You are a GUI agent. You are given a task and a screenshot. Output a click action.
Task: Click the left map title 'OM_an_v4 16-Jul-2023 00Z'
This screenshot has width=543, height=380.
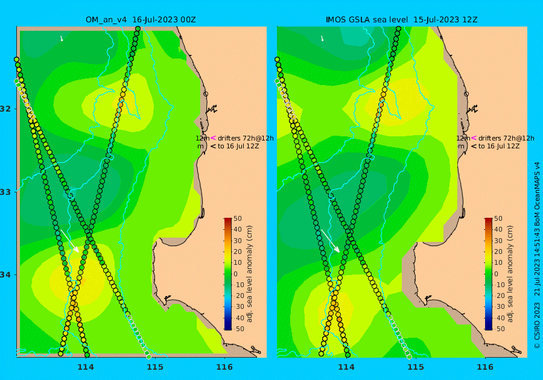(141, 20)
